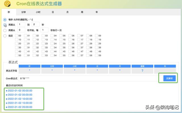The width and height of the screenshot is (182, 113).
Task: Check the 05 second checkbox
Action: tap(61, 36)
